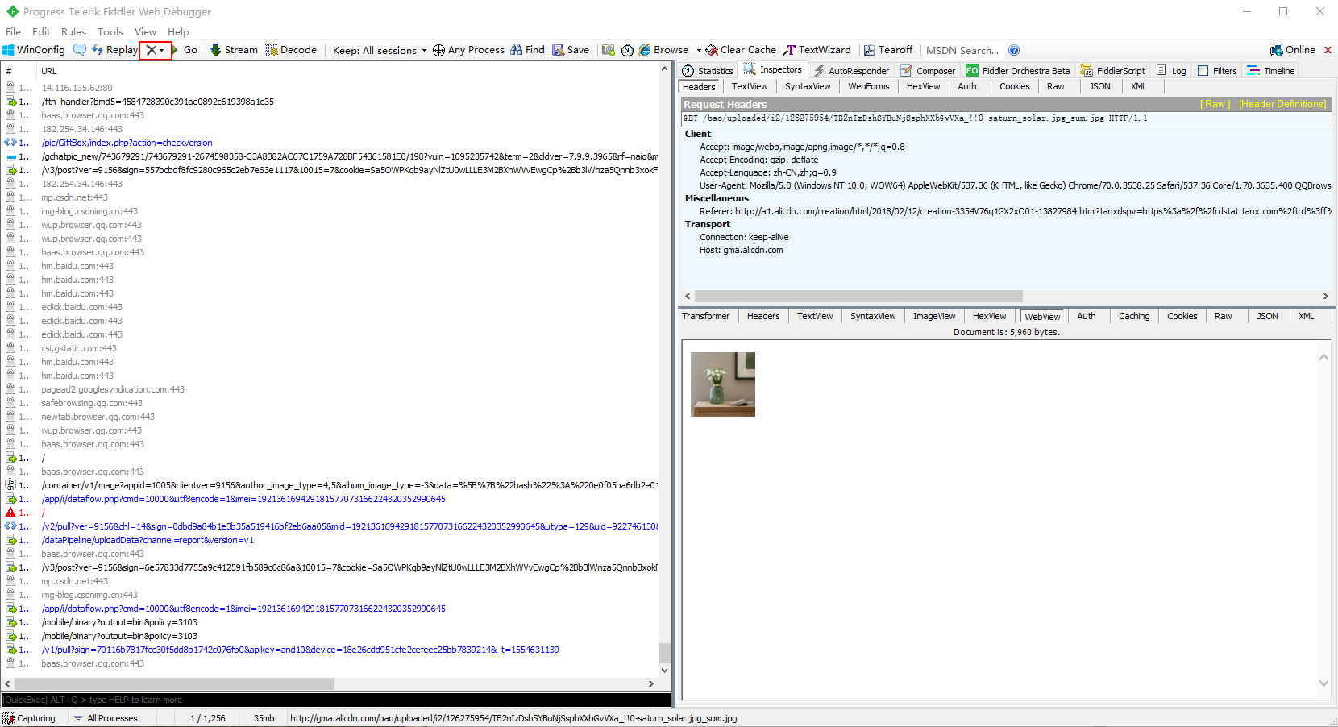Click the sessions list vertical scrollbar thumb
This screenshot has width=1338, height=727.
pyautogui.click(x=664, y=652)
